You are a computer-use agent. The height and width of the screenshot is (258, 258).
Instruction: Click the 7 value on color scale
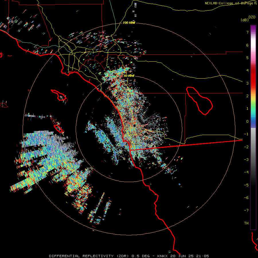pos(247,32)
